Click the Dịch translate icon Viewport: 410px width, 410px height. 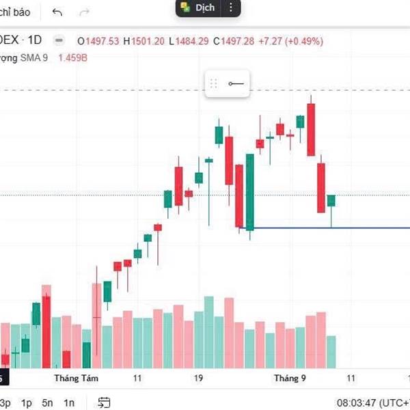(185, 8)
